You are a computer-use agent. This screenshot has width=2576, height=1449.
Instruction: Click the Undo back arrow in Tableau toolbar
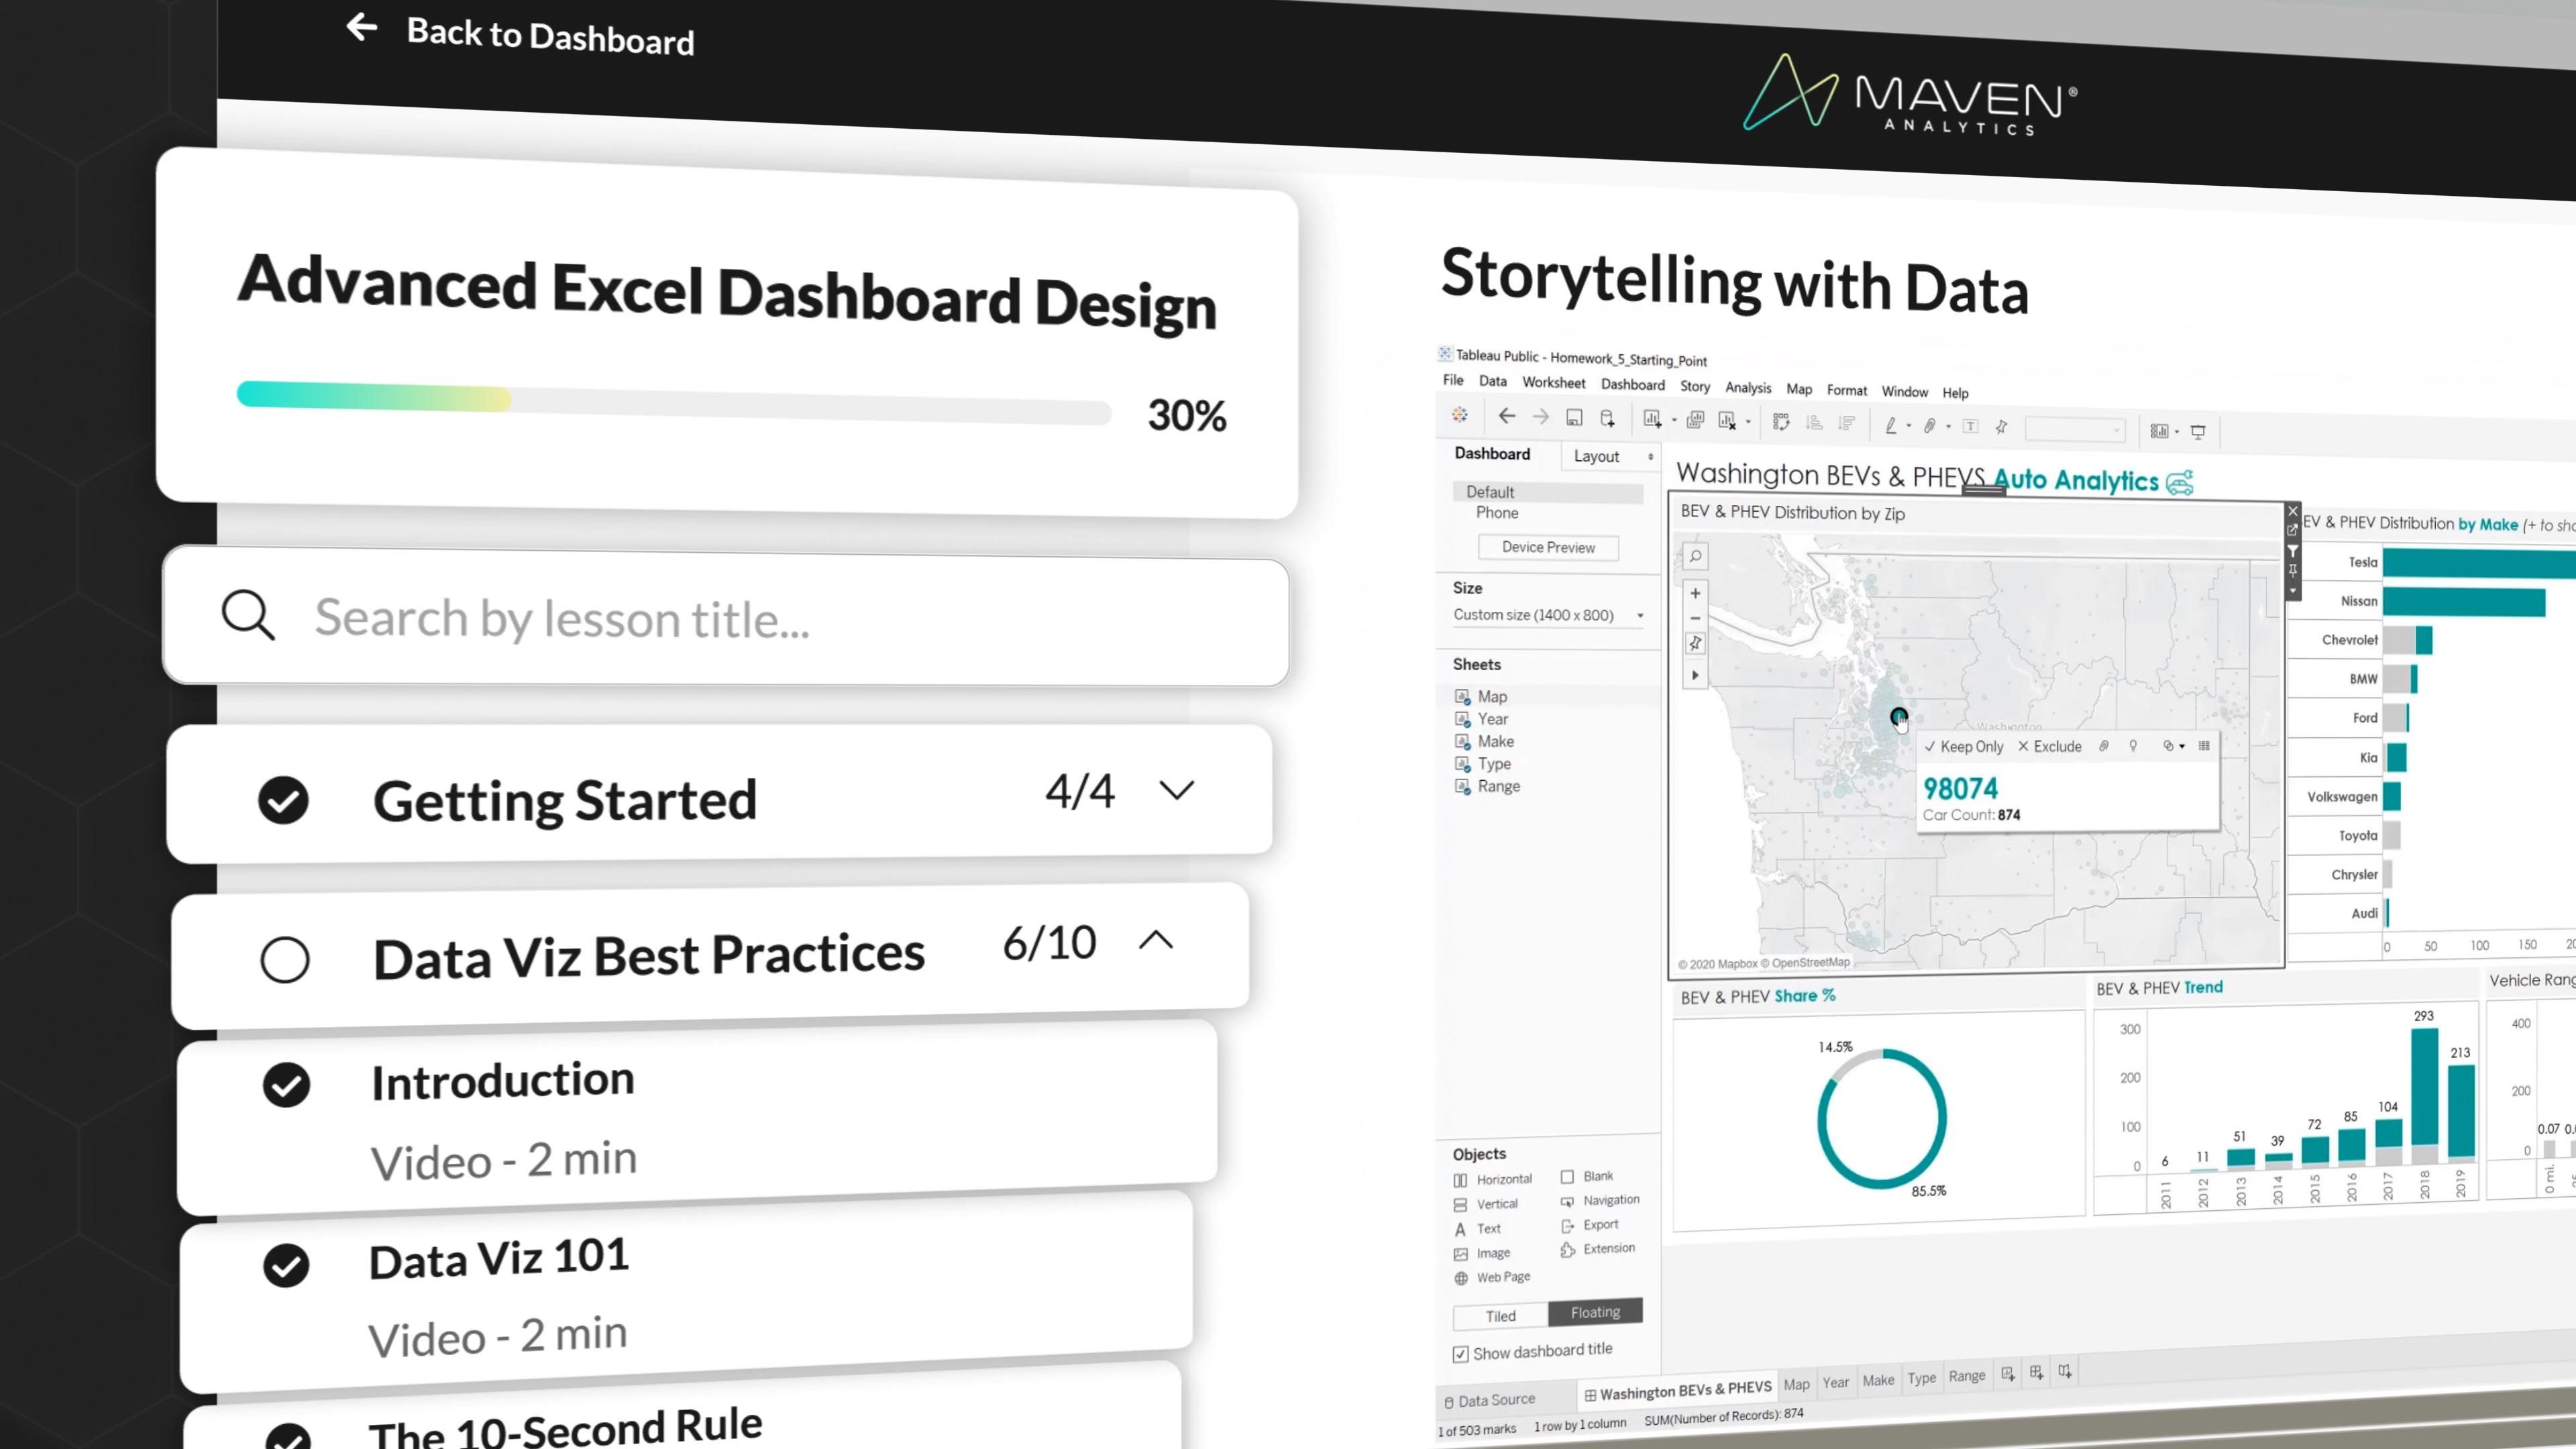[x=1507, y=416]
